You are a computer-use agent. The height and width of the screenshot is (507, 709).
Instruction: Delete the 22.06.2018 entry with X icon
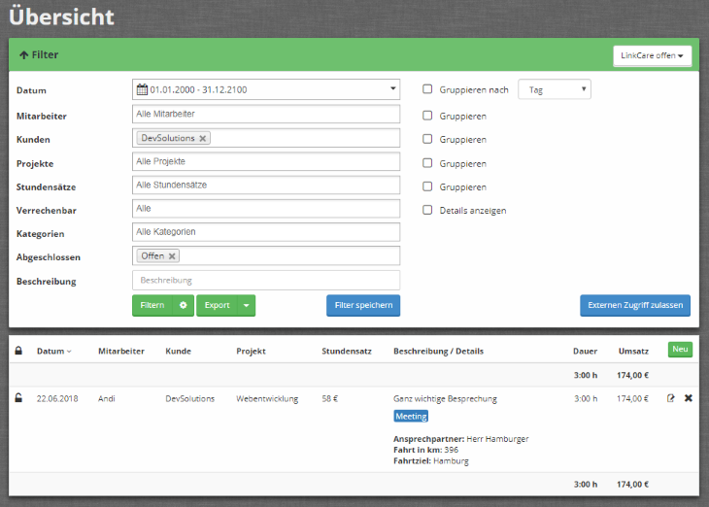(x=689, y=398)
